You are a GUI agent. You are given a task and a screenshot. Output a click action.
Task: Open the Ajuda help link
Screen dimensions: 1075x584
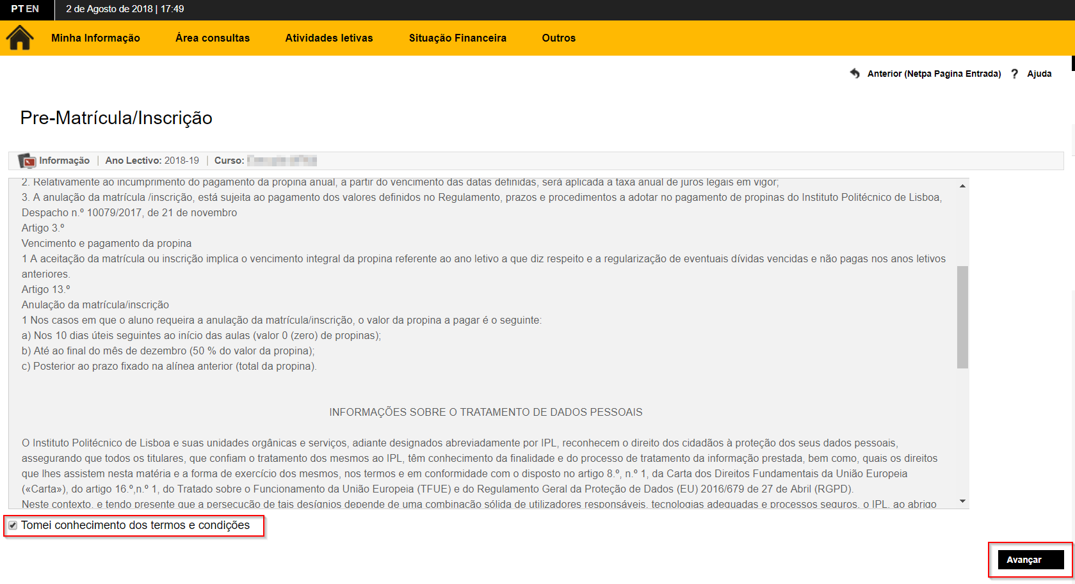click(x=1039, y=74)
